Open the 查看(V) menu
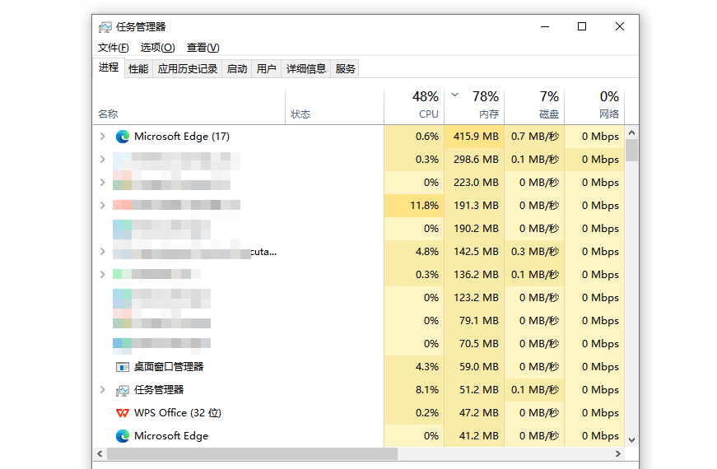Viewport: 717px width, 469px height. [x=203, y=48]
